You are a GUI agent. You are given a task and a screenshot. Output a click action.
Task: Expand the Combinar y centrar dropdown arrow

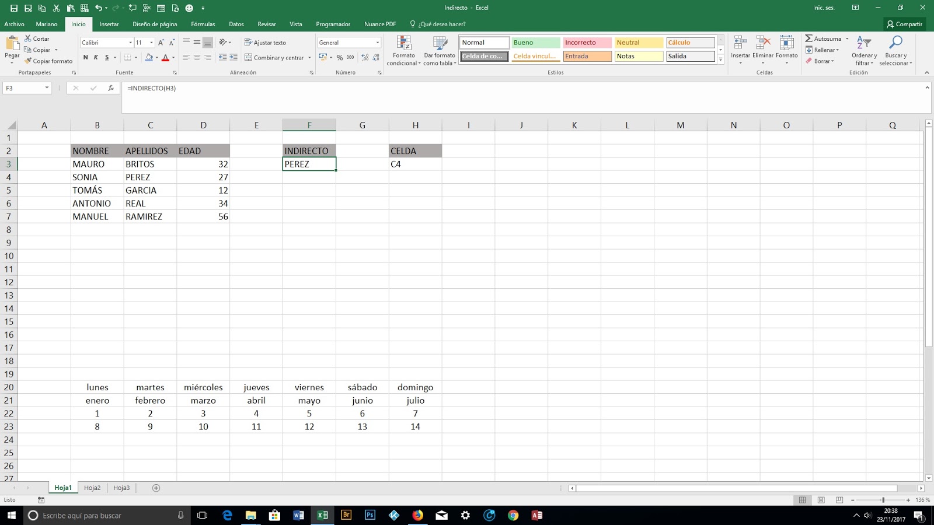(x=309, y=58)
